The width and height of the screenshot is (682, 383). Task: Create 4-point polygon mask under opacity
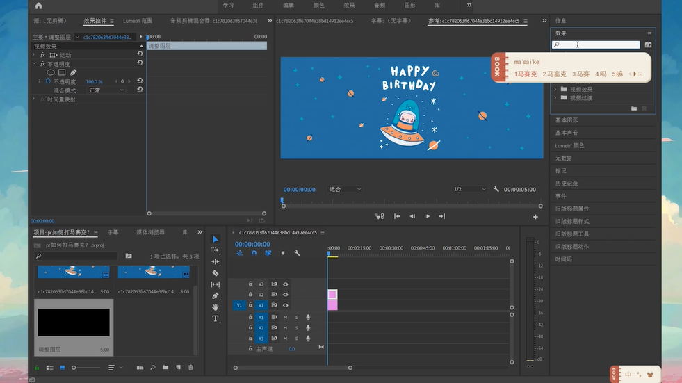coord(62,72)
